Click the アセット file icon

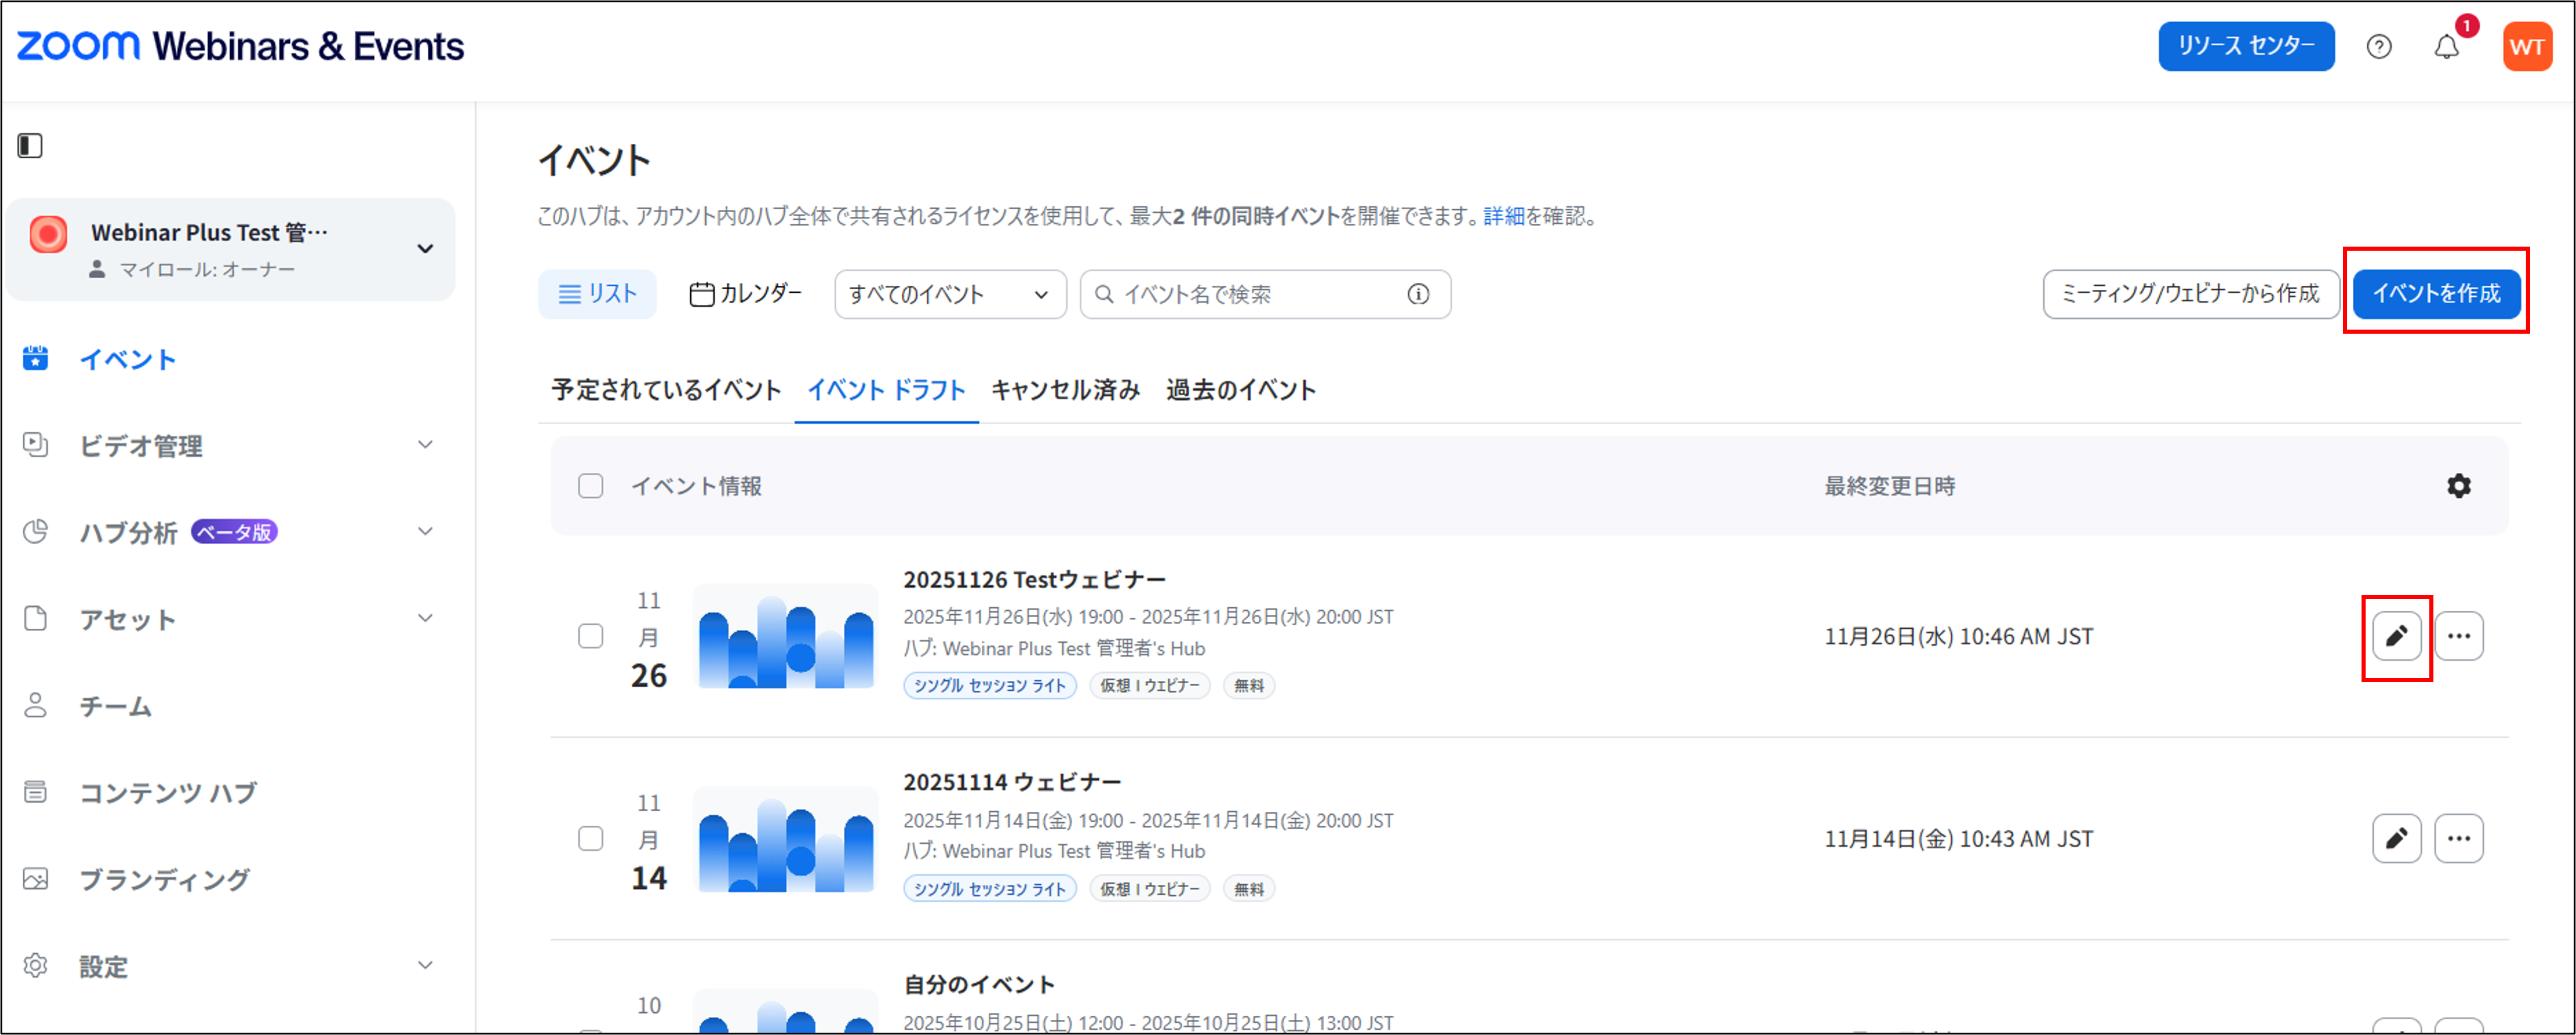35,618
